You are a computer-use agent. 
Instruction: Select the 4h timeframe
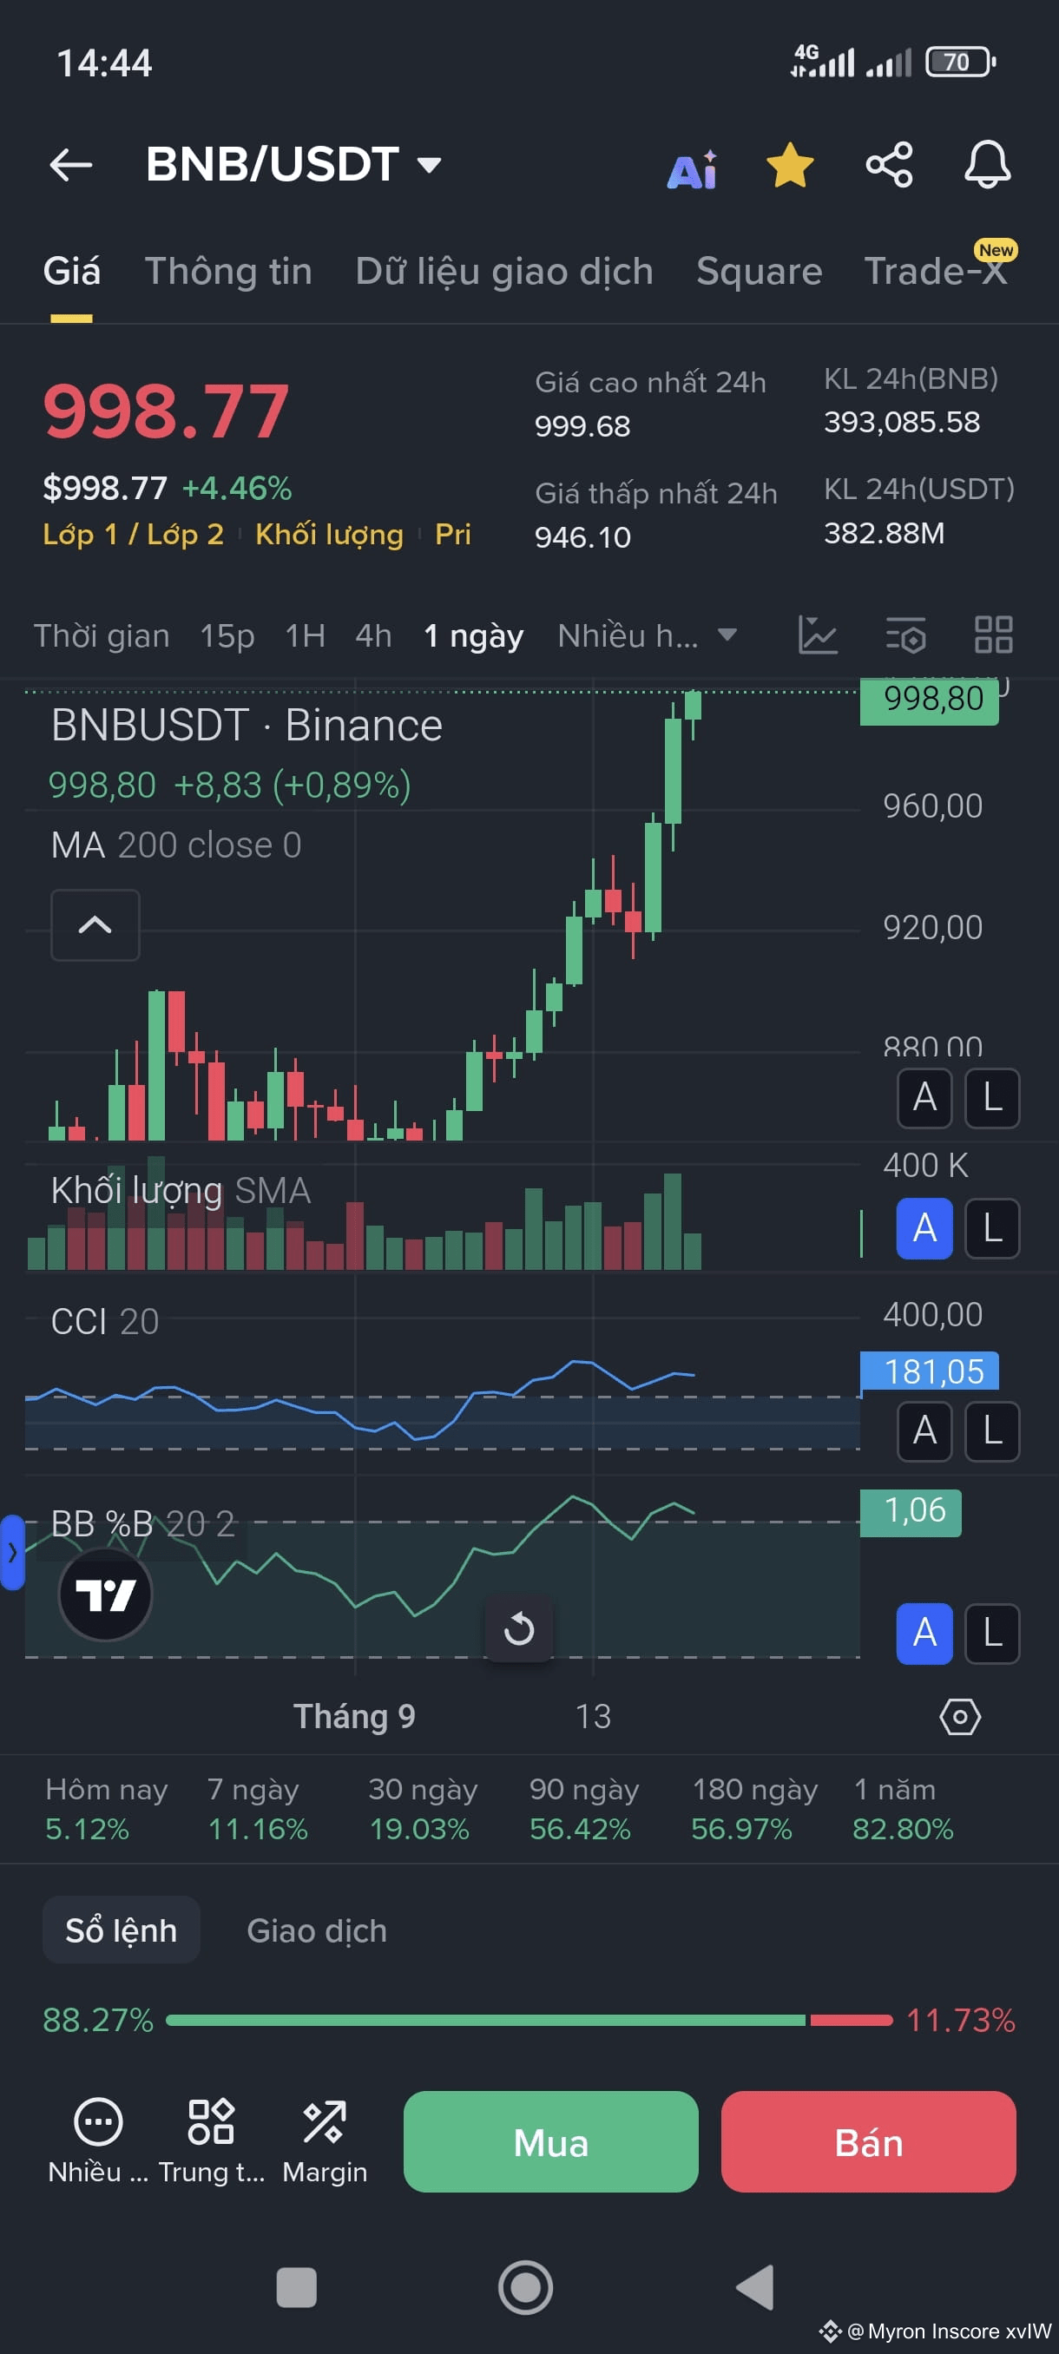click(x=374, y=635)
